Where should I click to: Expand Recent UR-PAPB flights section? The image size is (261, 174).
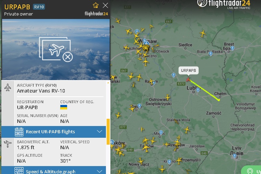[x=54, y=132]
